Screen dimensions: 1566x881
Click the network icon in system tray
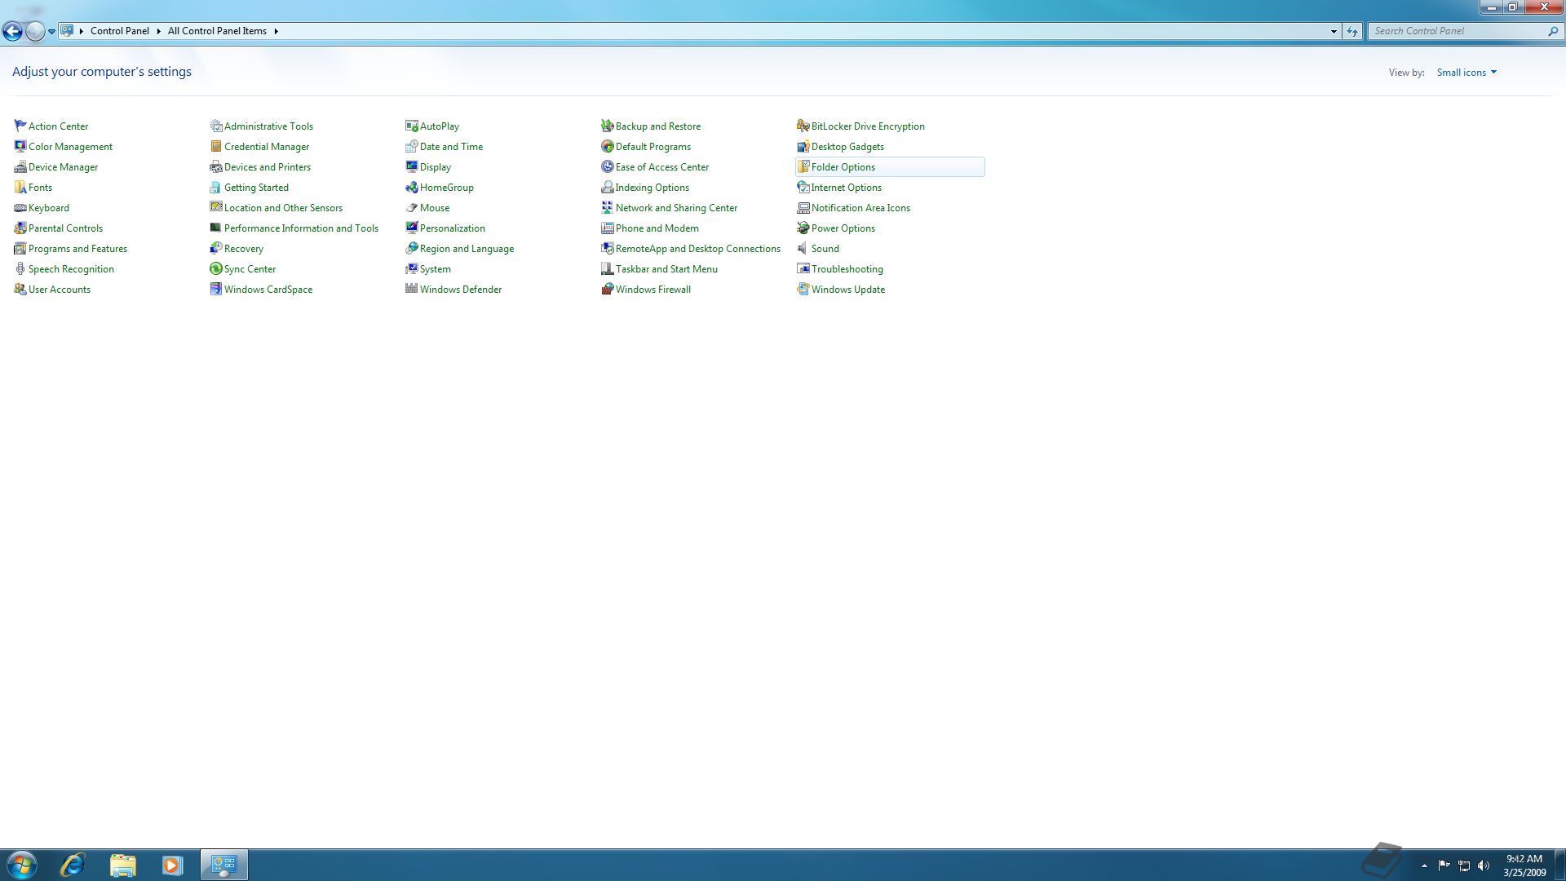pos(1464,866)
